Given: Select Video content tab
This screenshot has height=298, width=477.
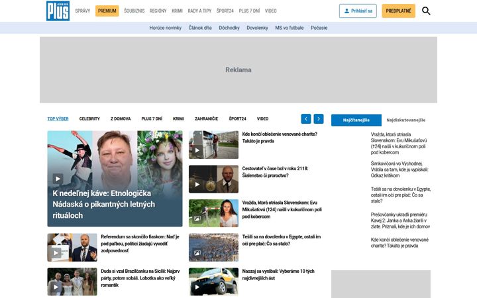Looking at the screenshot, I should coord(262,119).
